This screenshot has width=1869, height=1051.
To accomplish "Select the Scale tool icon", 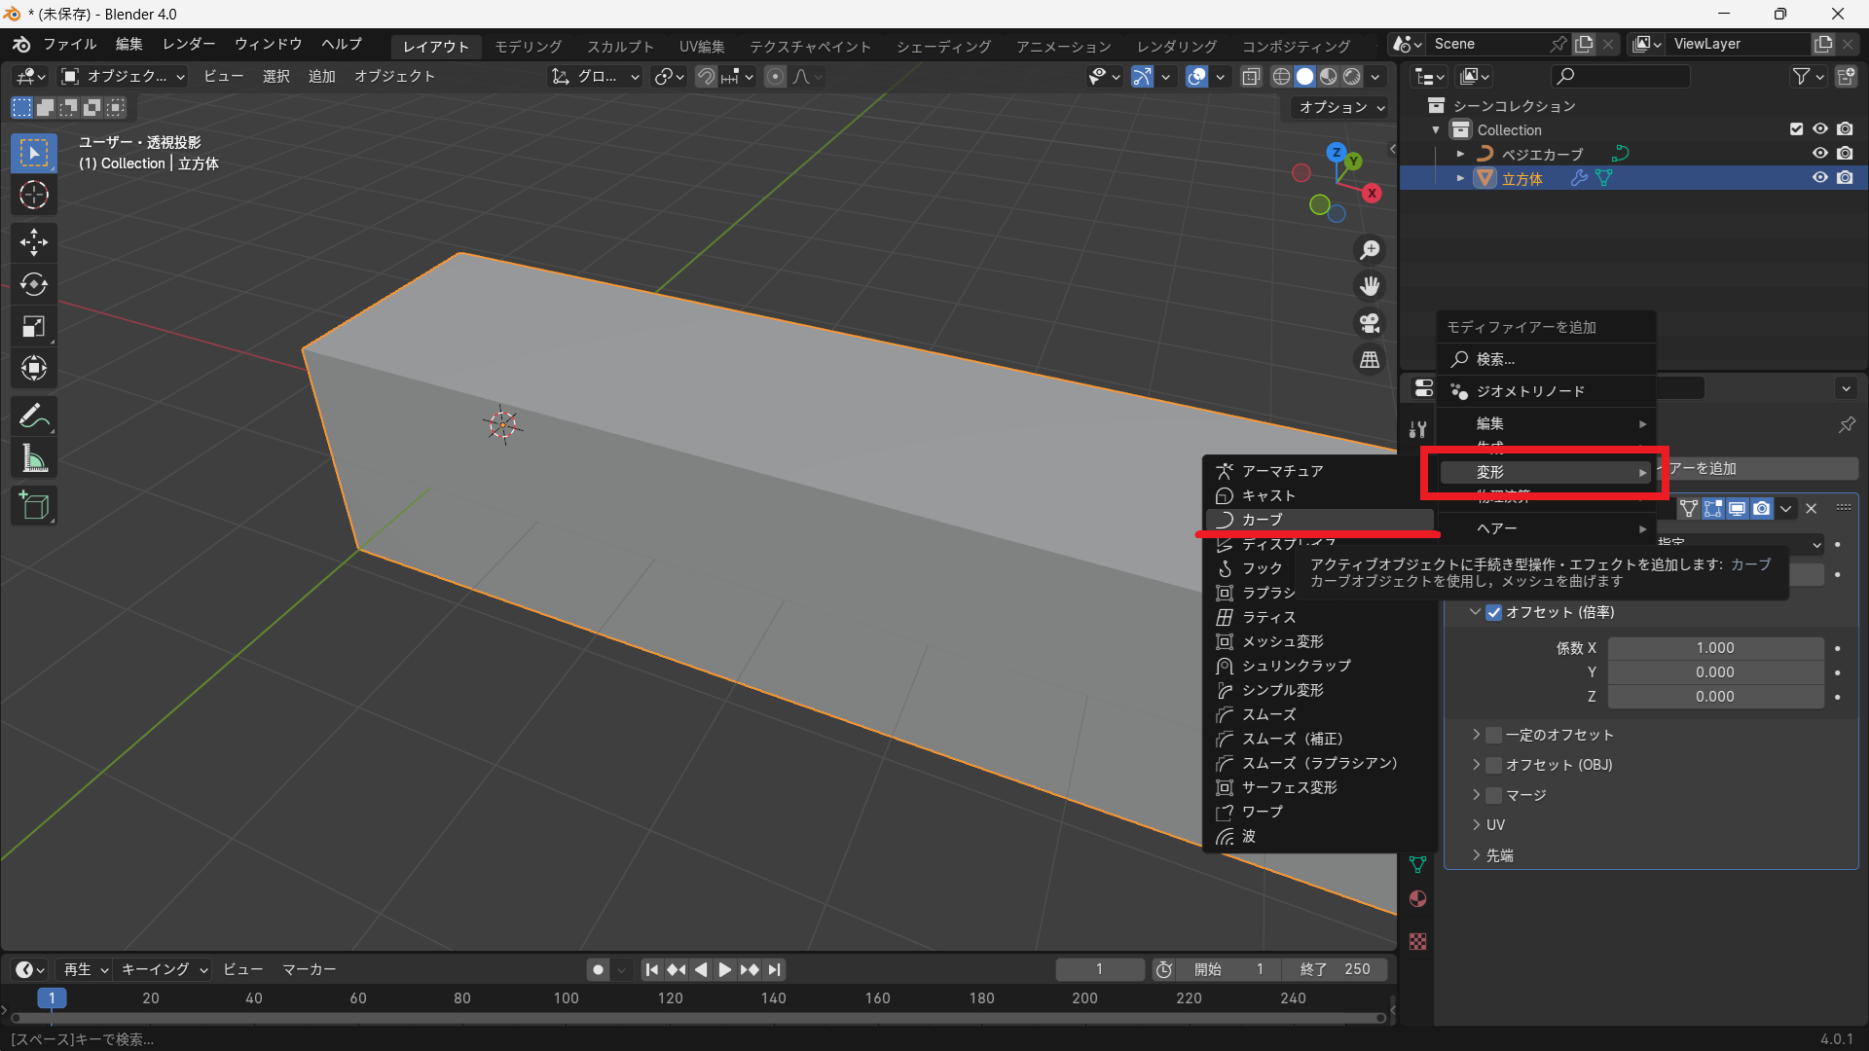I will click(x=34, y=327).
